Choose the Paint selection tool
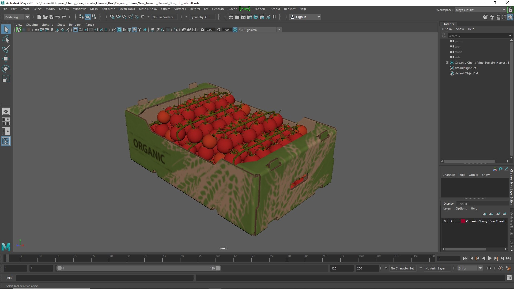Screen dimensions: 514x289 tap(6, 49)
